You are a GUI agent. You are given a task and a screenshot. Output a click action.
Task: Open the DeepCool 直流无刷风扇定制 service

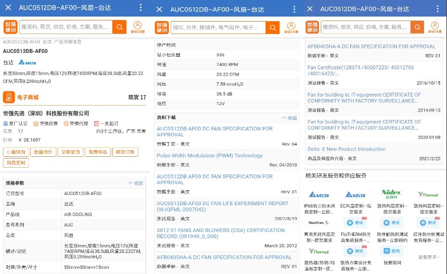point(320,223)
